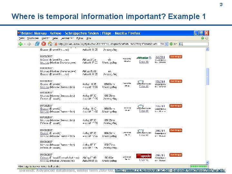Open the Bearbeiten menu
Screen dimensions: 232x174
click(x=33, y=38)
